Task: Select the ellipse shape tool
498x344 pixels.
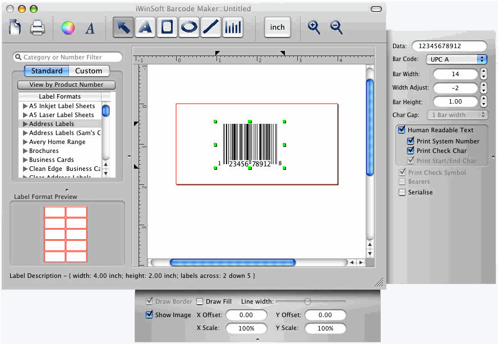Action: coord(189,27)
